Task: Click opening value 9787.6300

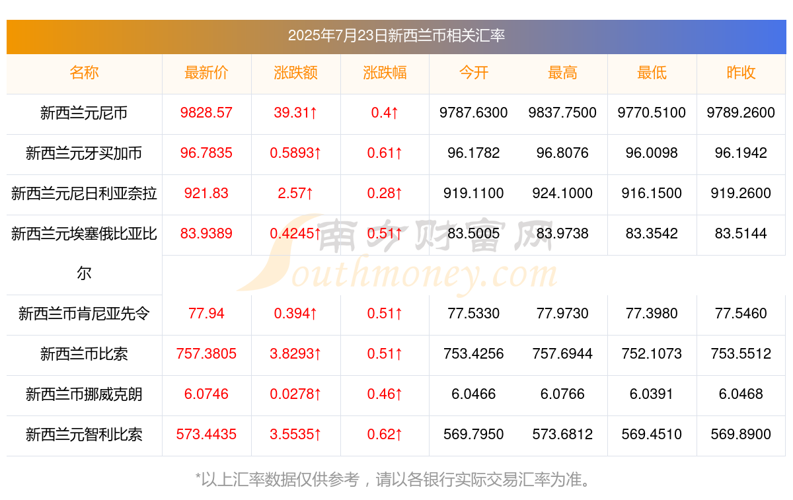Action: click(x=473, y=113)
